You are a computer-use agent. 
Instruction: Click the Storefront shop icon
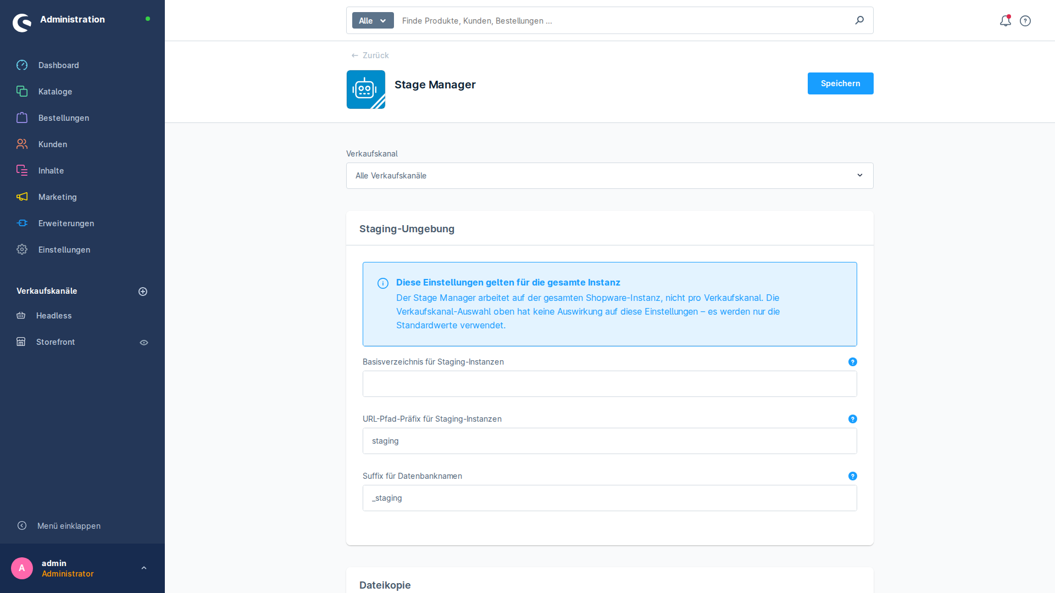(x=21, y=342)
